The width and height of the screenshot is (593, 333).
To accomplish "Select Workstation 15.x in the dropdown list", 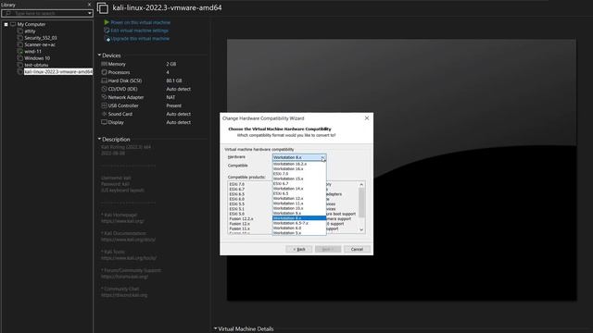I will pyautogui.click(x=299, y=179).
